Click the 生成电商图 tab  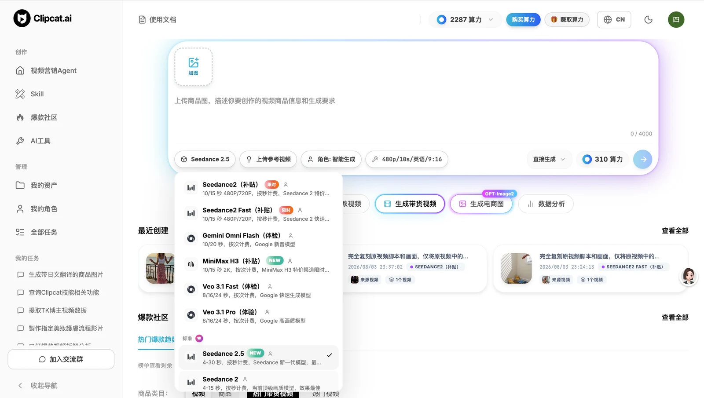[x=481, y=204]
